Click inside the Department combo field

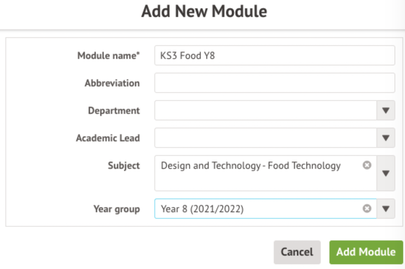(265, 110)
